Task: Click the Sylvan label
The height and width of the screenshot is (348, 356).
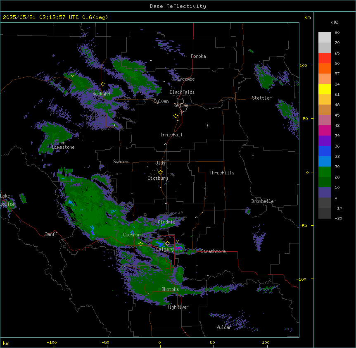Action: click(161, 101)
